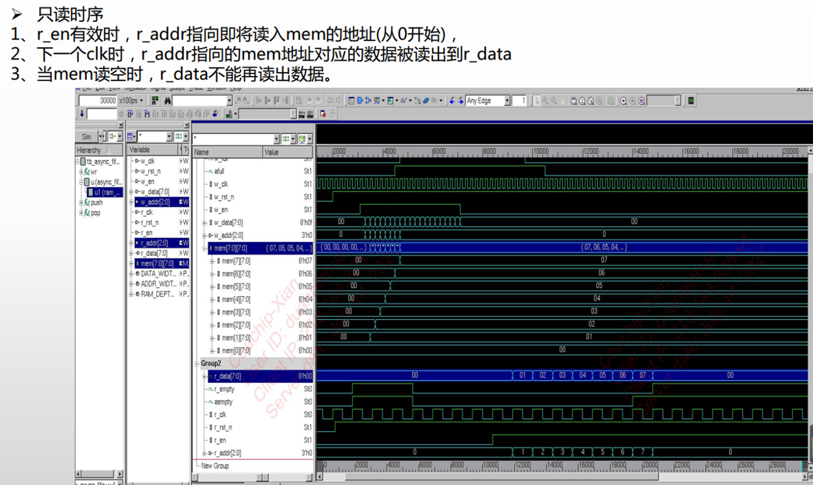Click the New Group entry
This screenshot has height=485, width=813.
215,466
